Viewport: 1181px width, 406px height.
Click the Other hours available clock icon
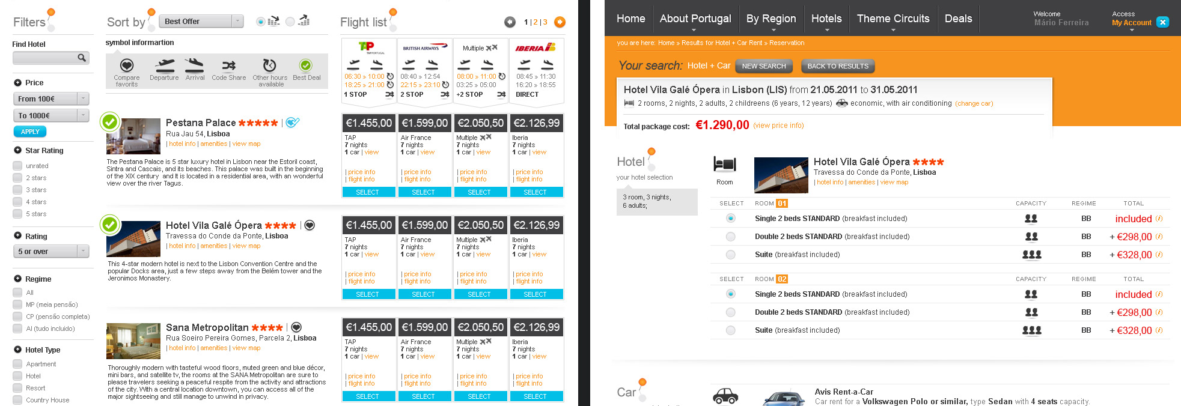[269, 65]
